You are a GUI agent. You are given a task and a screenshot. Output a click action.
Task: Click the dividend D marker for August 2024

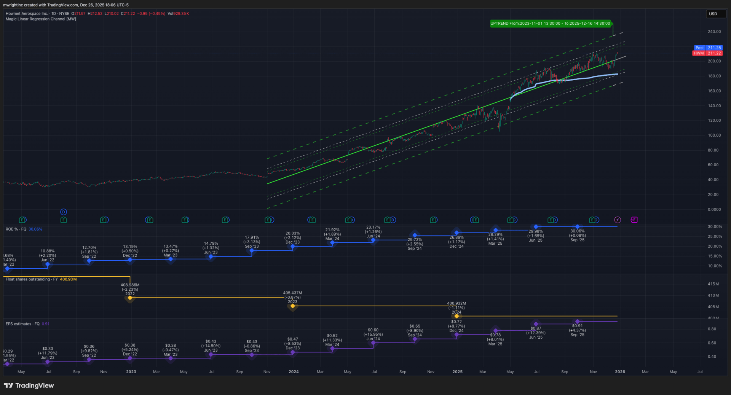coord(393,220)
